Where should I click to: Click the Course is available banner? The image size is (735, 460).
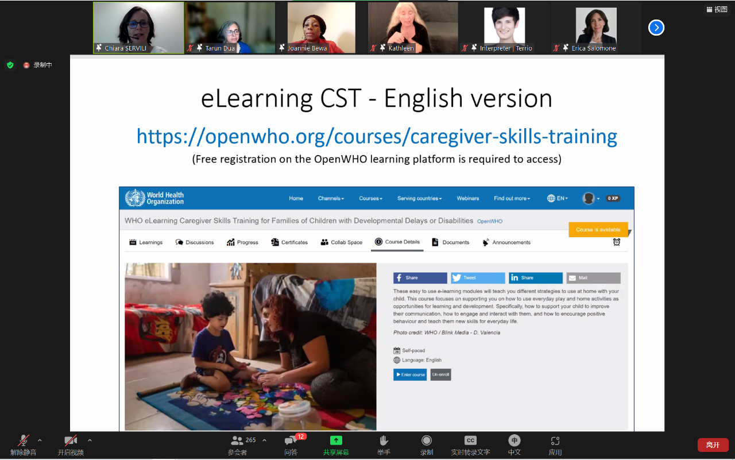pos(598,230)
